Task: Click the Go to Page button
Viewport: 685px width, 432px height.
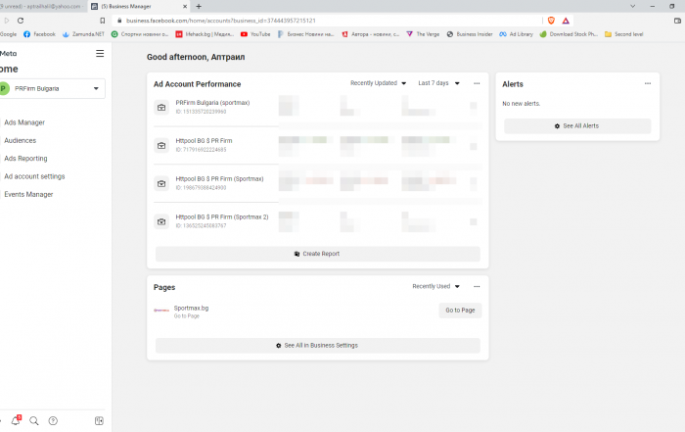Action: (460, 310)
